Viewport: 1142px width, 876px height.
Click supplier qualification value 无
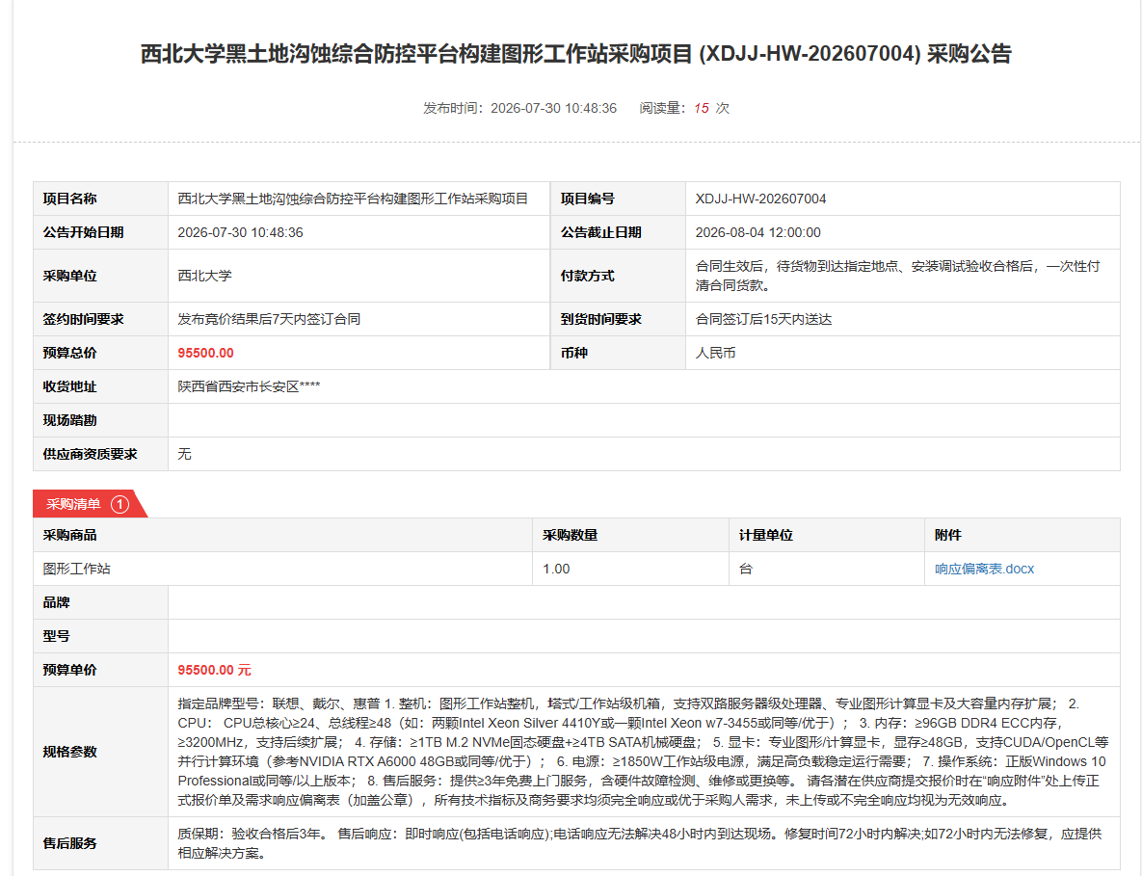pos(184,455)
